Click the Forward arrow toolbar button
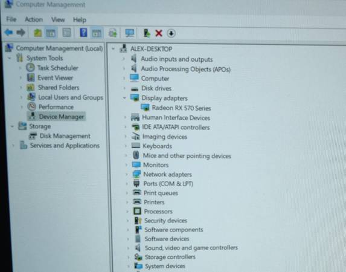Screen dimensions: 346x272 tap(21, 33)
